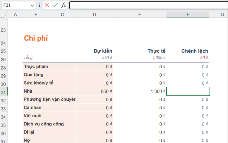Select the Thực phẩm category cell
The image size is (228, 143).
click(36, 67)
